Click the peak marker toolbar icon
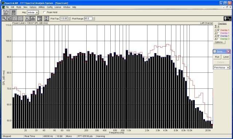The height and width of the screenshot is (139, 233). click(46, 19)
